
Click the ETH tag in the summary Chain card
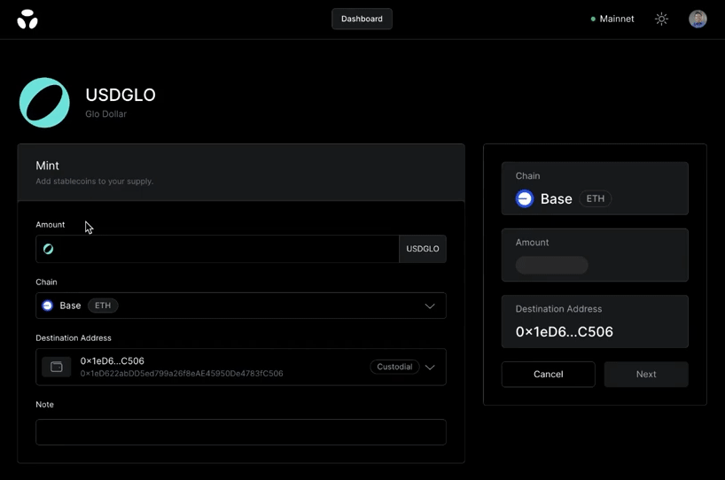click(x=596, y=199)
